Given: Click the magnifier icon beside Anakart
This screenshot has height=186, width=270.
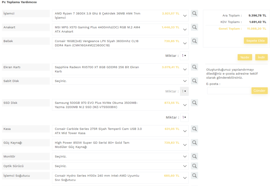Looking at the screenshot, I should tap(194, 27).
